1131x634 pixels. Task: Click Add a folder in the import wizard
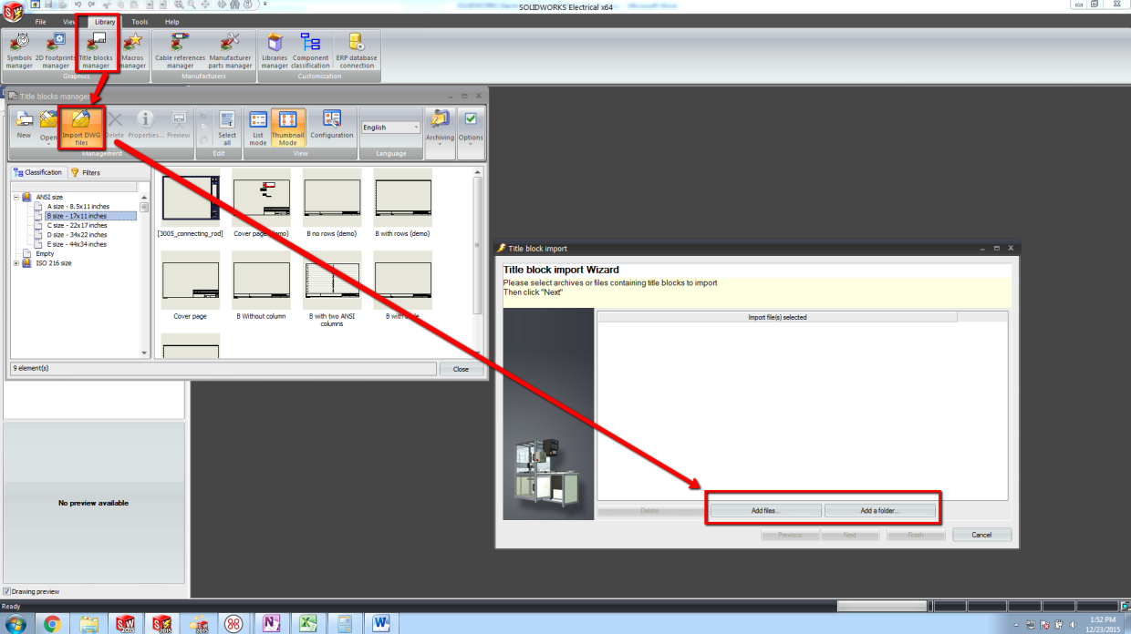coord(880,510)
